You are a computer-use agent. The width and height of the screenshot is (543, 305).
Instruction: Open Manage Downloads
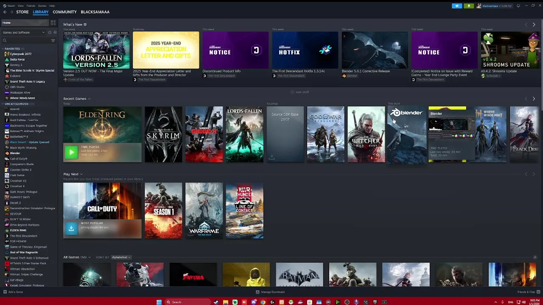270,292
